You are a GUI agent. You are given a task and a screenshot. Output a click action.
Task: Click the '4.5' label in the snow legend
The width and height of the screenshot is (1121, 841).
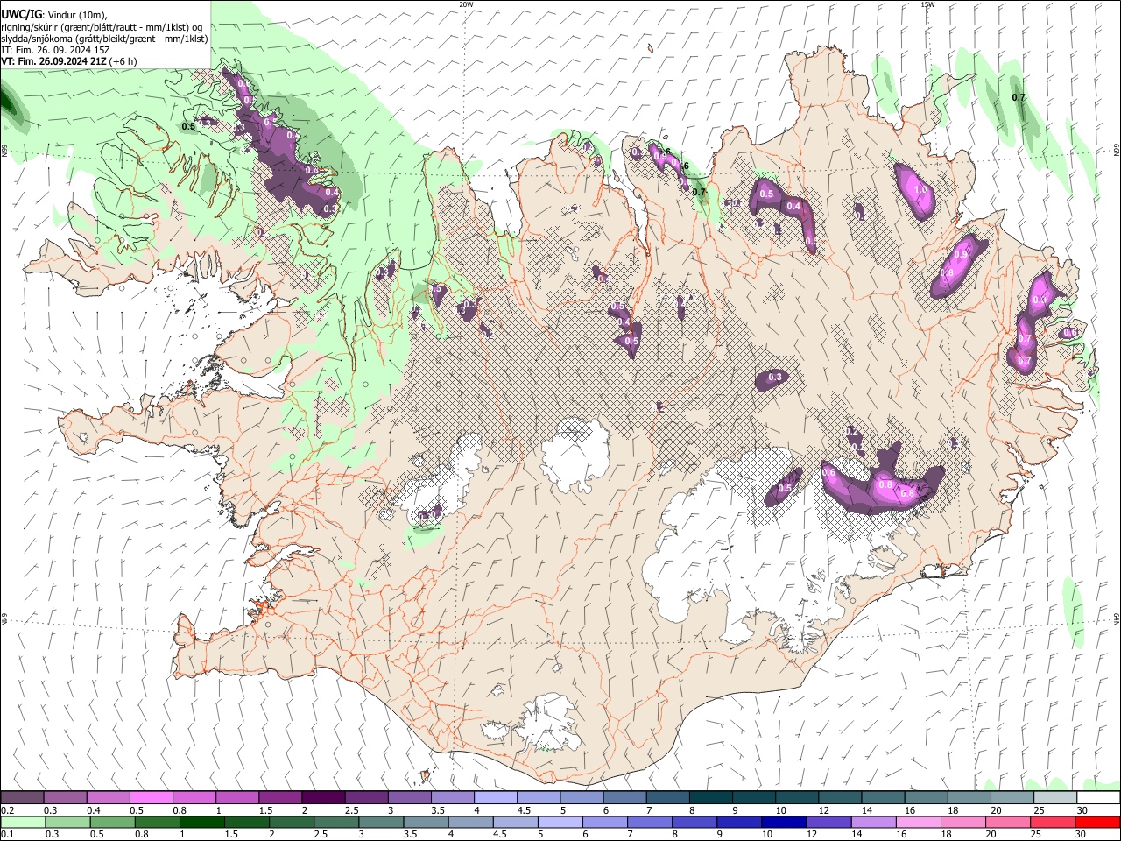524,810
